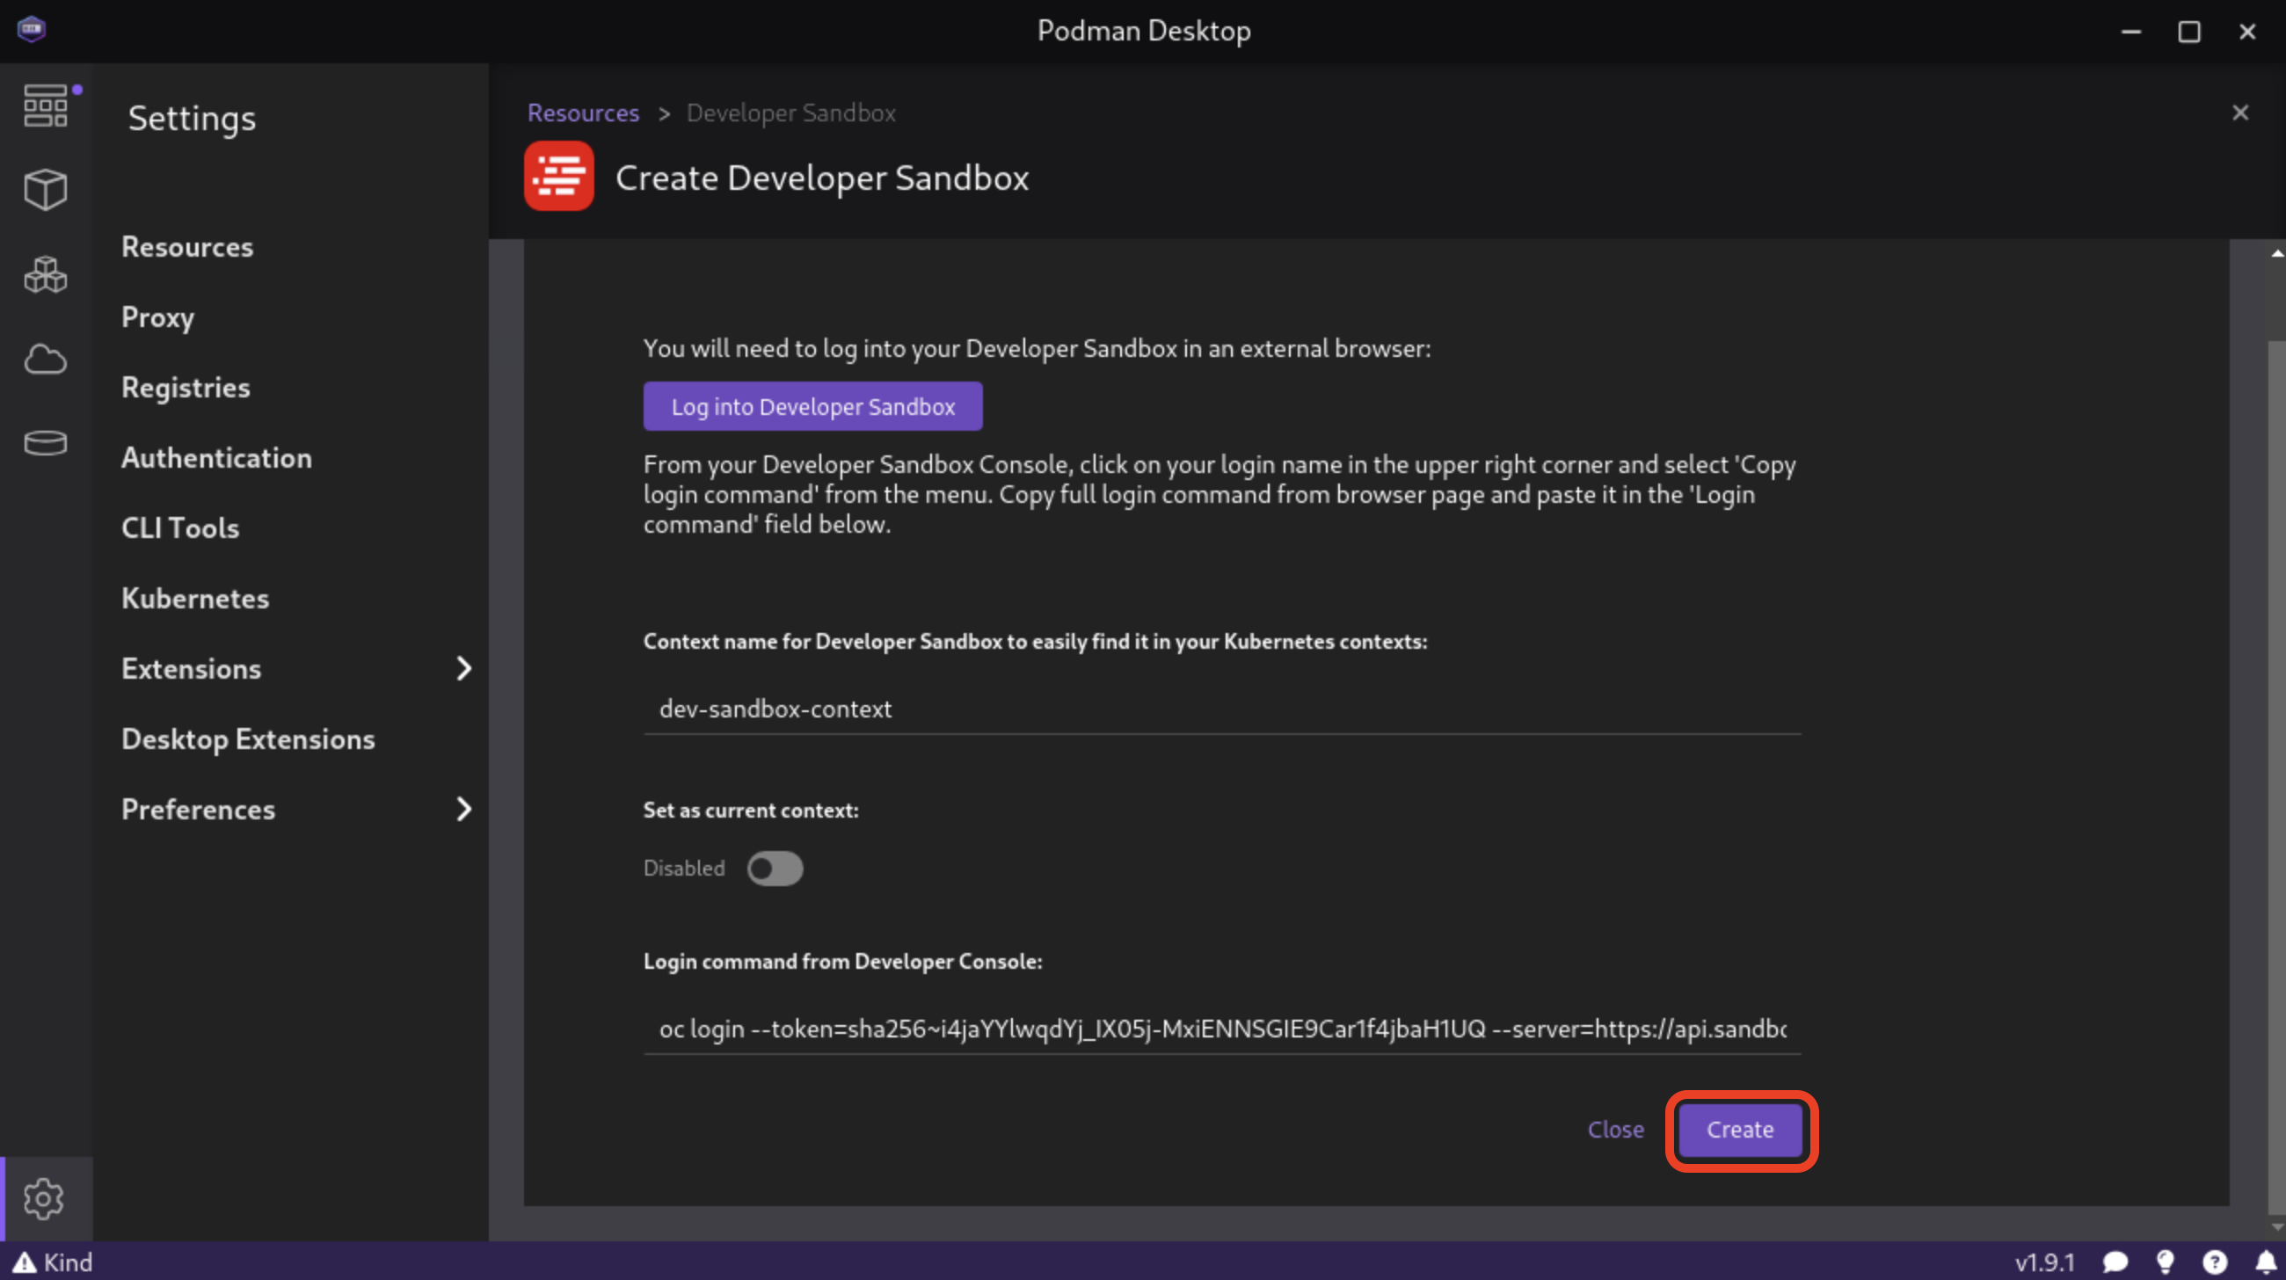Toggle Set as current context switch
Screen dimensions: 2286x1280
pyautogui.click(x=775, y=869)
